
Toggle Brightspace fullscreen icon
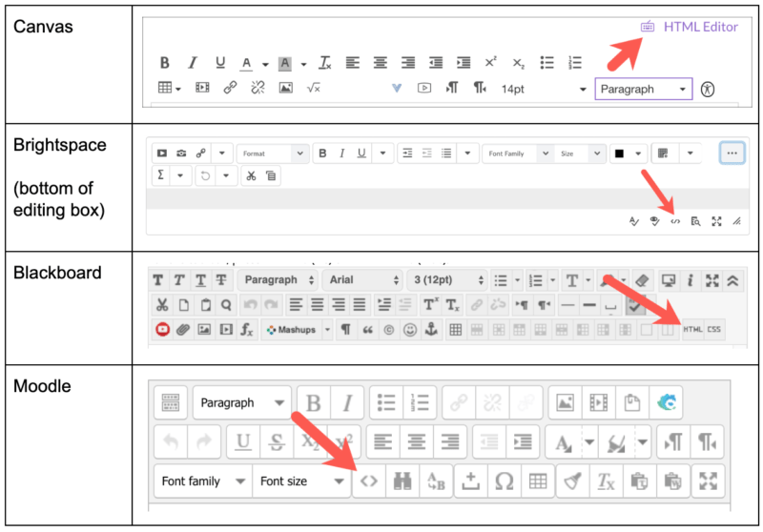[716, 222]
